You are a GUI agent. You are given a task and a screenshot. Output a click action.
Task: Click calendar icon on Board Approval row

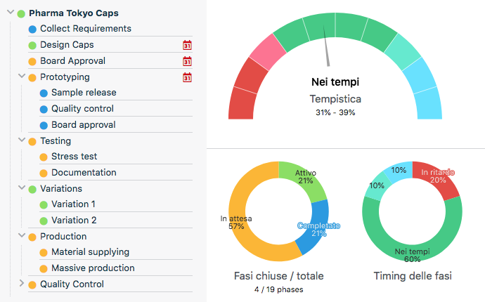[187, 61]
